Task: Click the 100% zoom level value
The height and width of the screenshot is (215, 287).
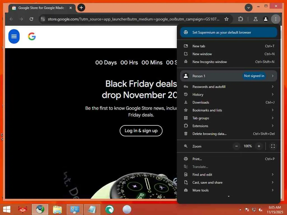Action: [x=248, y=146]
